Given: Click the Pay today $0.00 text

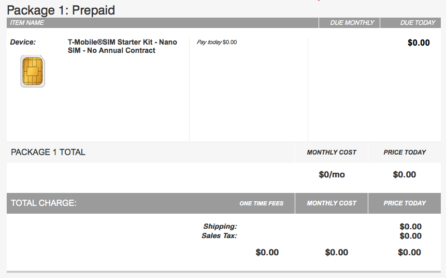Looking at the screenshot, I should point(217,42).
